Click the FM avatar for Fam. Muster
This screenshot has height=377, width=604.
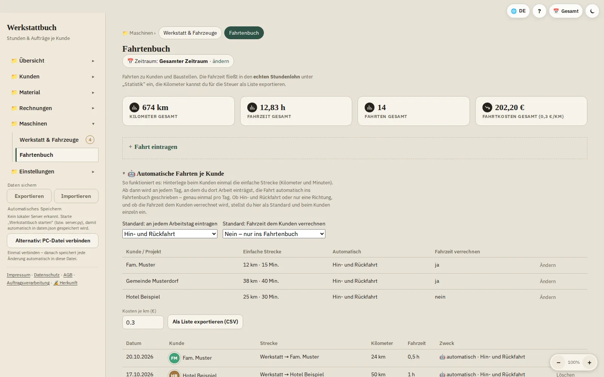(x=174, y=358)
